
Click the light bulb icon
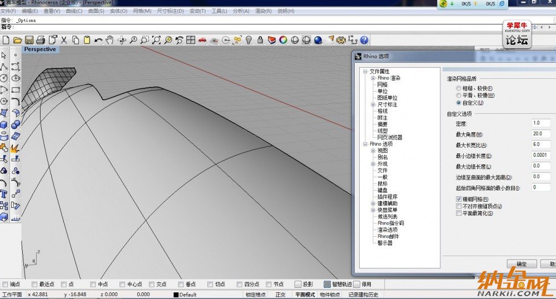coord(249,40)
